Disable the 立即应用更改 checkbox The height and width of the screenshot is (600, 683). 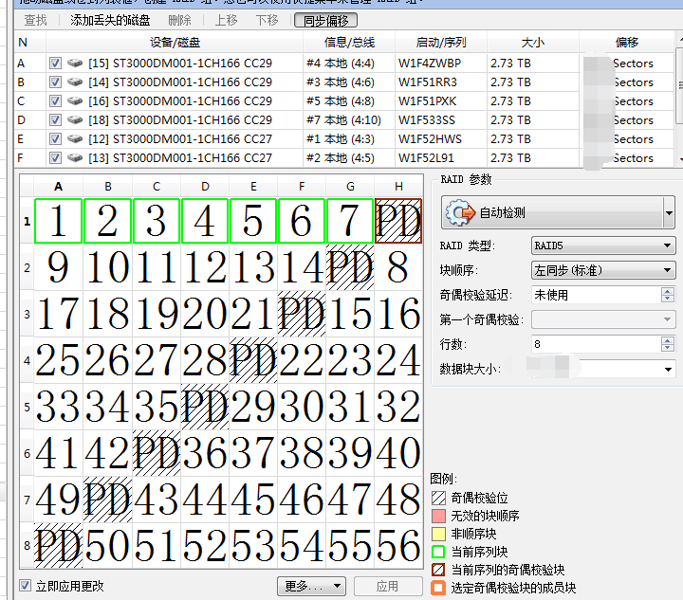pos(26,586)
